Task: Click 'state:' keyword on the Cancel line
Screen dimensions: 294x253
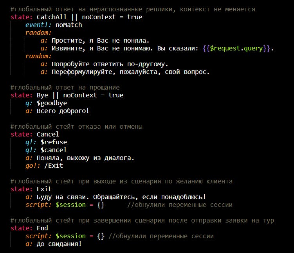Action: click(22, 135)
